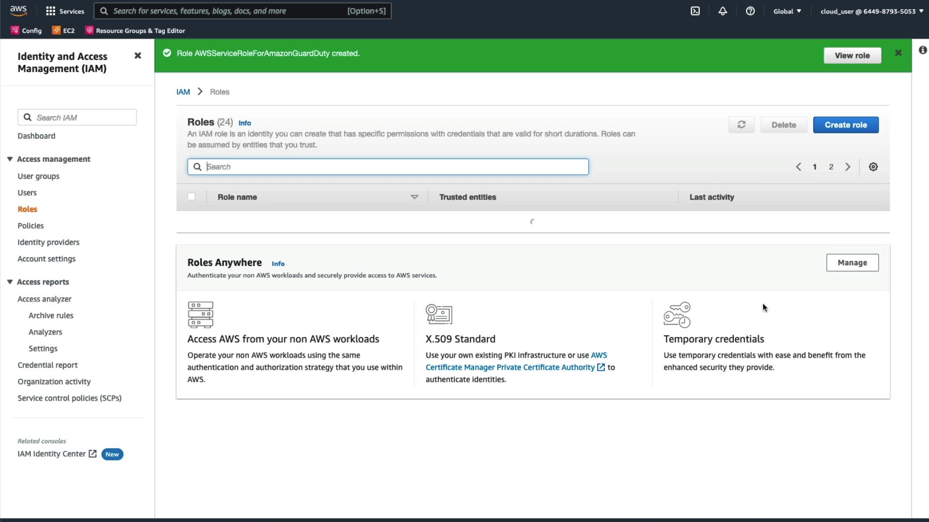The image size is (929, 522).
Task: Click the Create role button
Action: (x=845, y=125)
